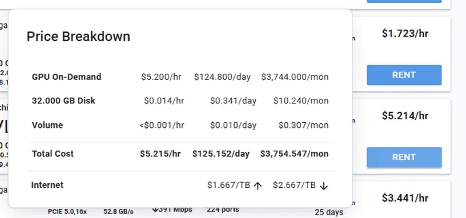The image size is (466, 218).
Task: Click the $1.667/TB upload price
Action: [228, 185]
